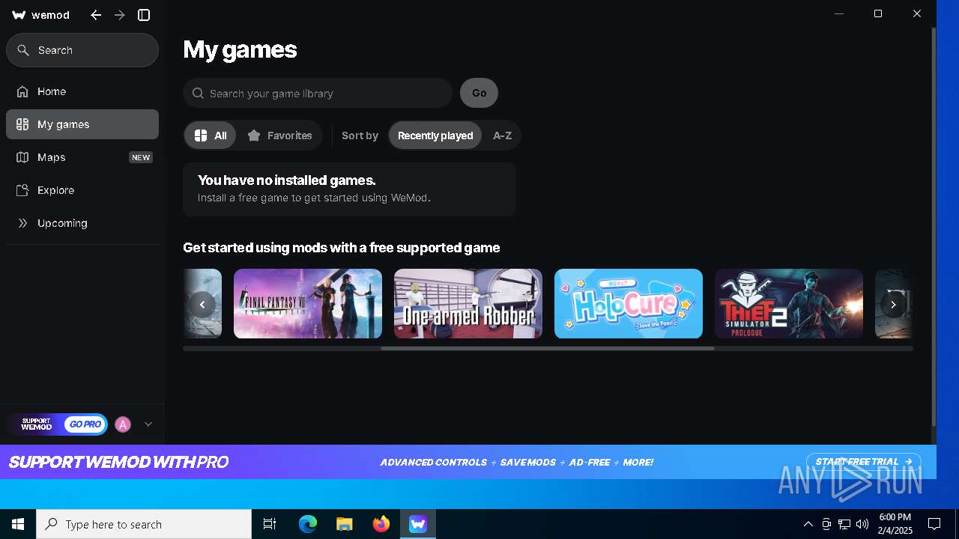Open the Home page

(x=82, y=91)
